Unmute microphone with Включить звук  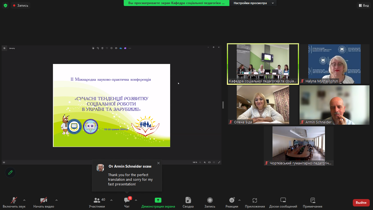[x=14, y=203]
